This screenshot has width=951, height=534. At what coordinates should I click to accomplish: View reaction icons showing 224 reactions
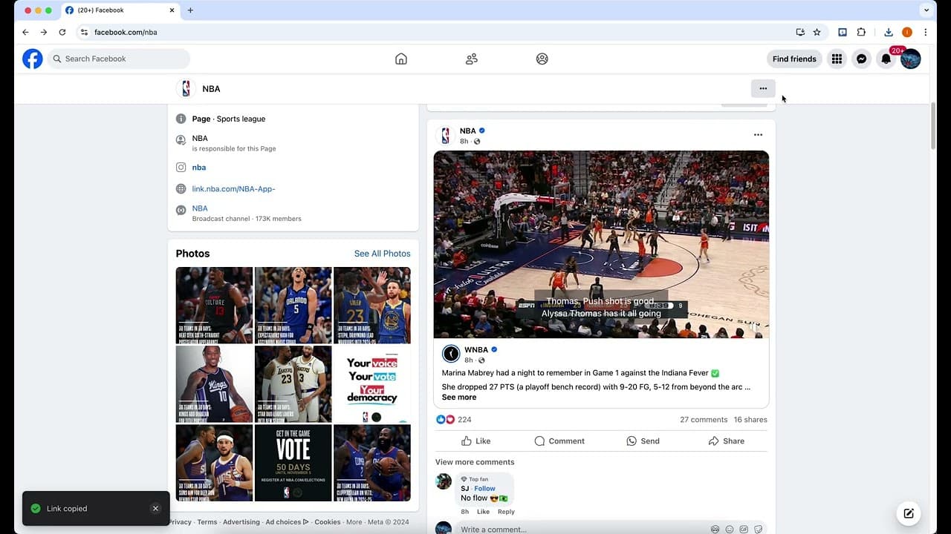(x=445, y=420)
